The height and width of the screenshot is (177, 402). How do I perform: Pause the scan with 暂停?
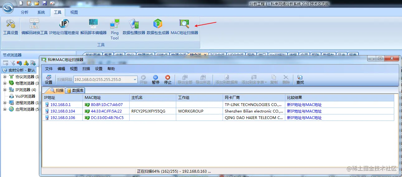pos(156,80)
